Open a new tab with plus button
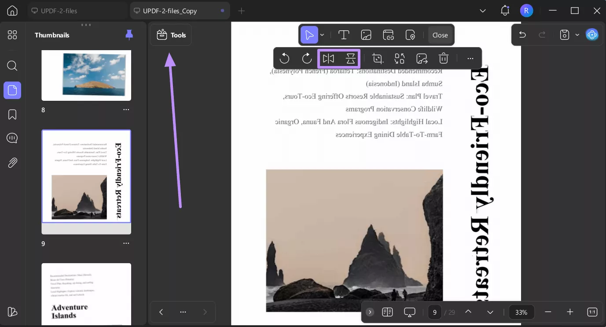The width and height of the screenshot is (606, 327). tap(241, 11)
